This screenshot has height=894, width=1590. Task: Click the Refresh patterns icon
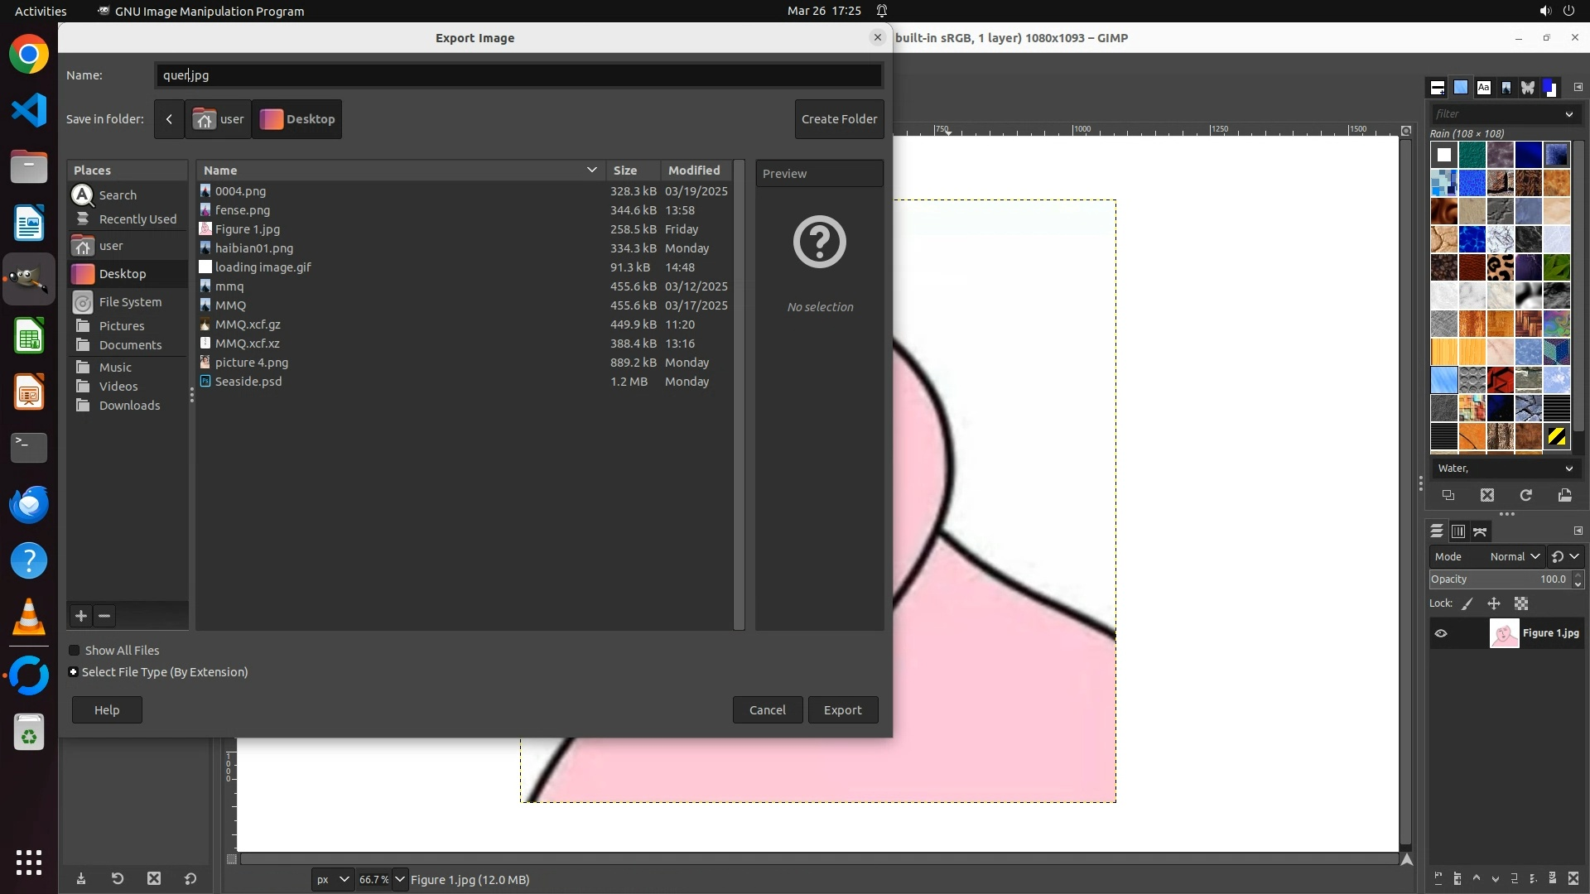coord(1525,495)
